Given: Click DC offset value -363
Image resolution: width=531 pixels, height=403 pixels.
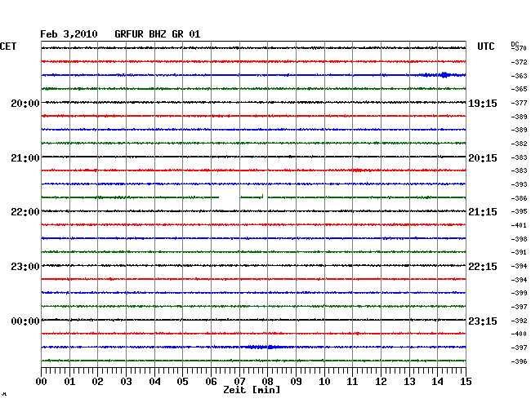Looking at the screenshot, I should point(519,76).
